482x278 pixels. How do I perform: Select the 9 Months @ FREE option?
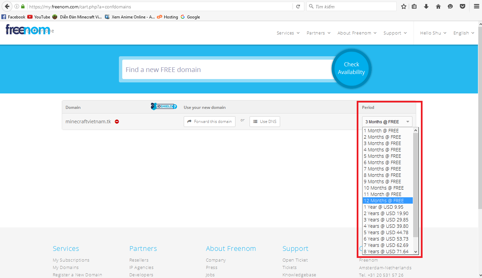[x=388, y=182]
